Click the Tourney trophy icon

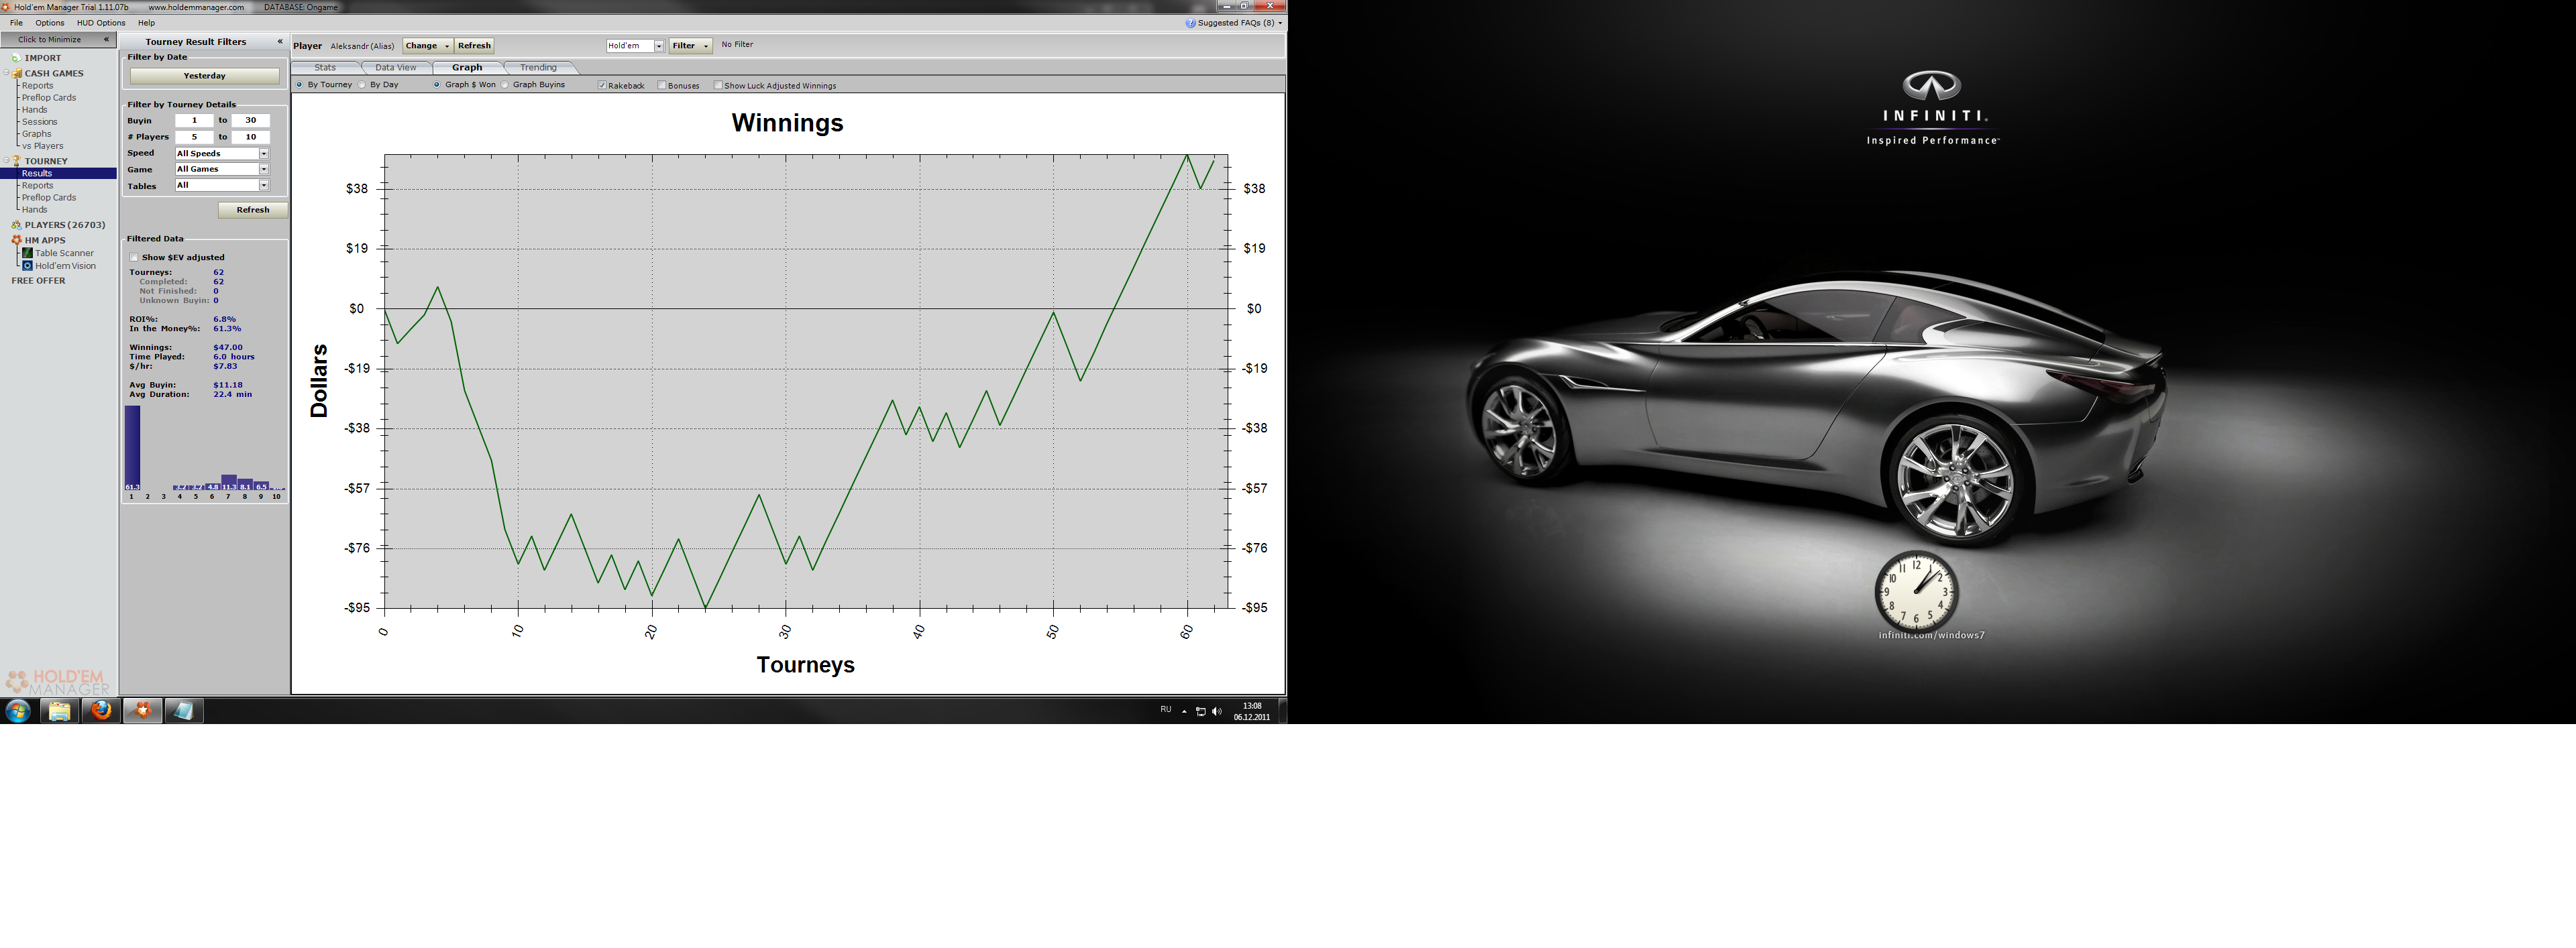(x=17, y=160)
